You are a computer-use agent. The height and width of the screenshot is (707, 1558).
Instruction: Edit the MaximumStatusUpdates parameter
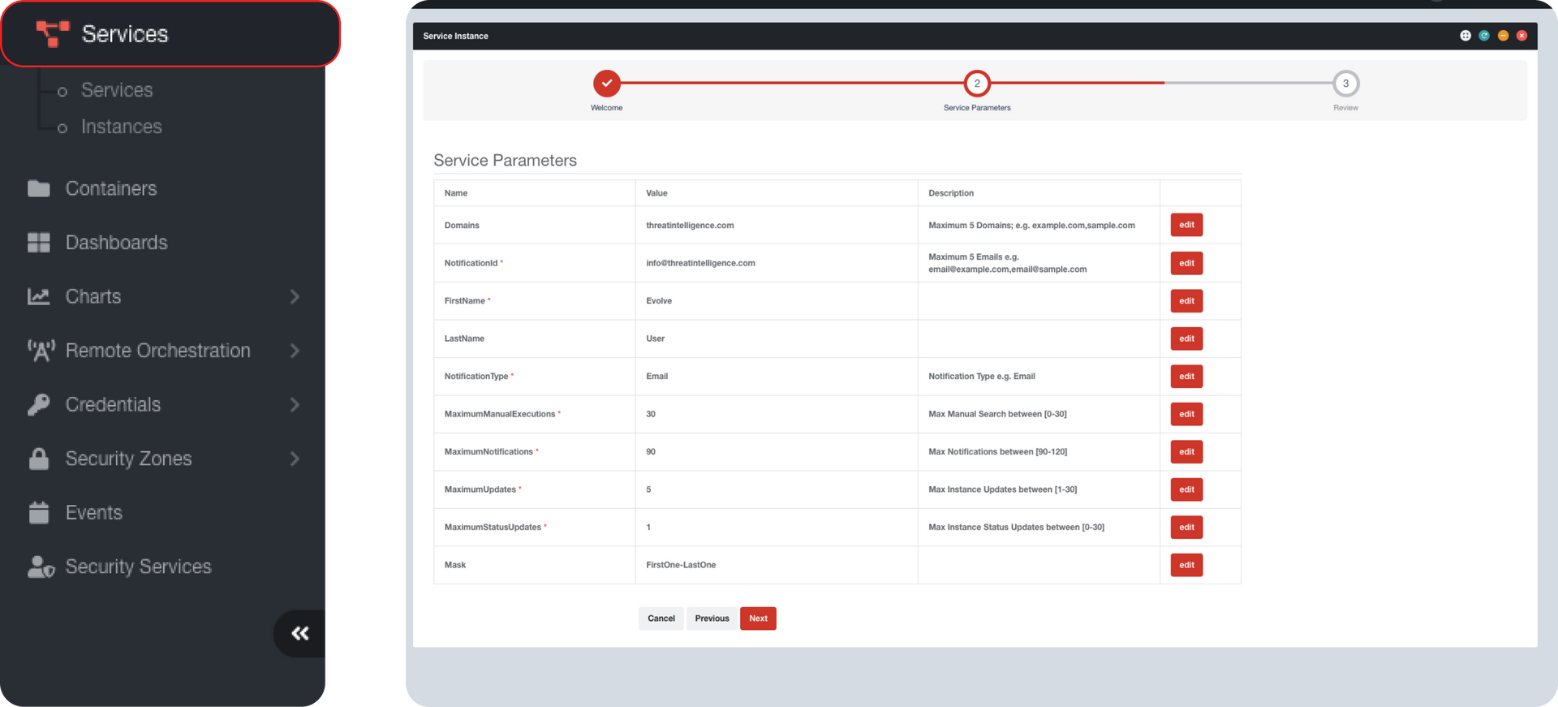click(x=1186, y=527)
